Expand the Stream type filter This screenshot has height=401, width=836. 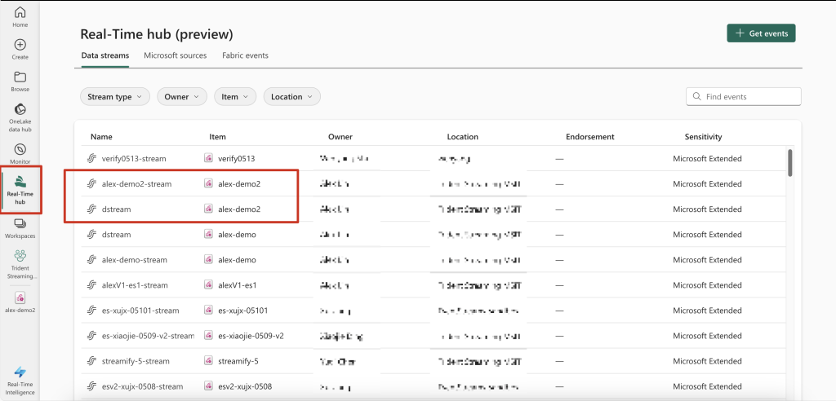(x=114, y=97)
